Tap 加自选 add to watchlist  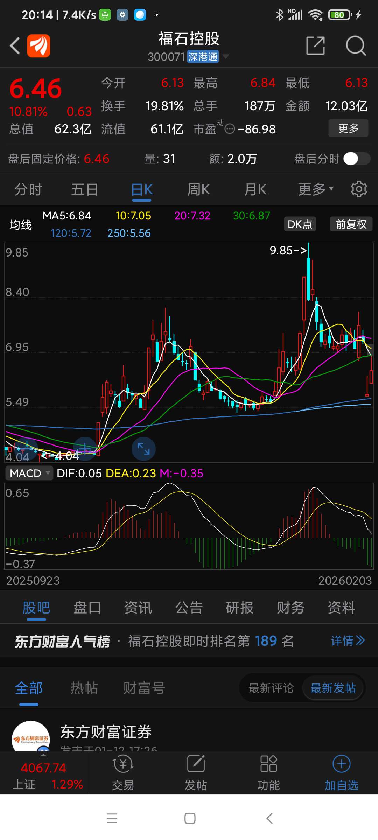tap(342, 773)
